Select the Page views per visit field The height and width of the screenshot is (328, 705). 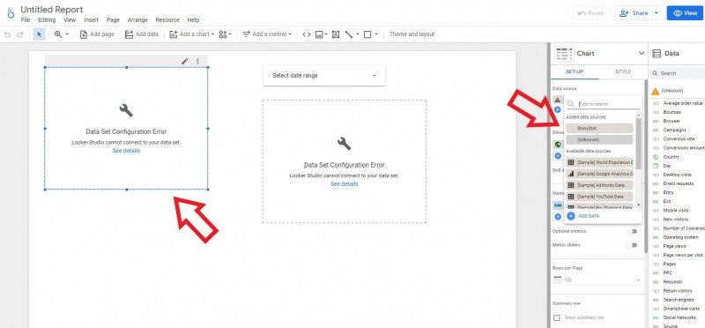click(682, 255)
